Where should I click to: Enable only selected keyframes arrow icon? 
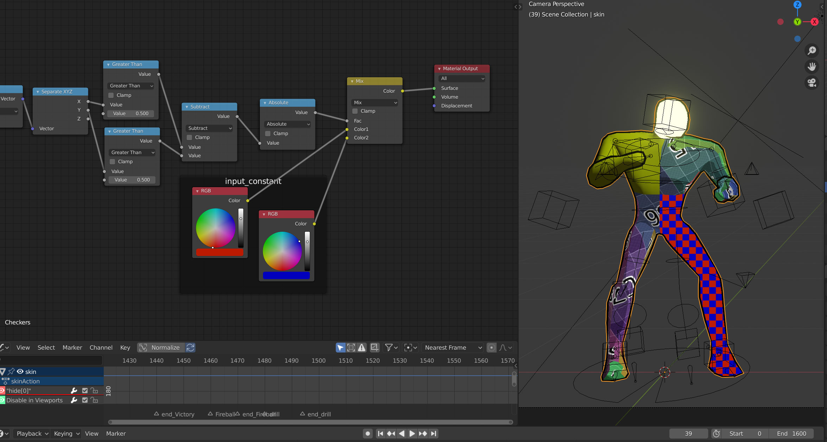(340, 348)
